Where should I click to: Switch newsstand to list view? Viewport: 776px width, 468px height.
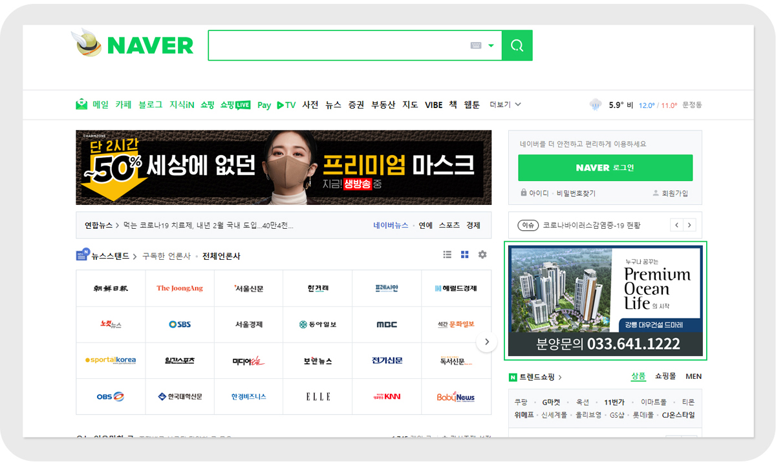click(x=447, y=255)
